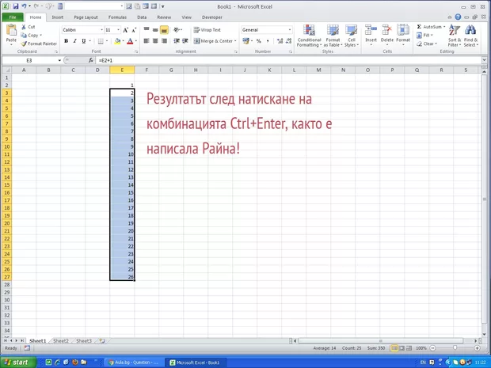This screenshot has width=491, height=368.
Task: Apply Percent Style format
Action: pos(259,41)
